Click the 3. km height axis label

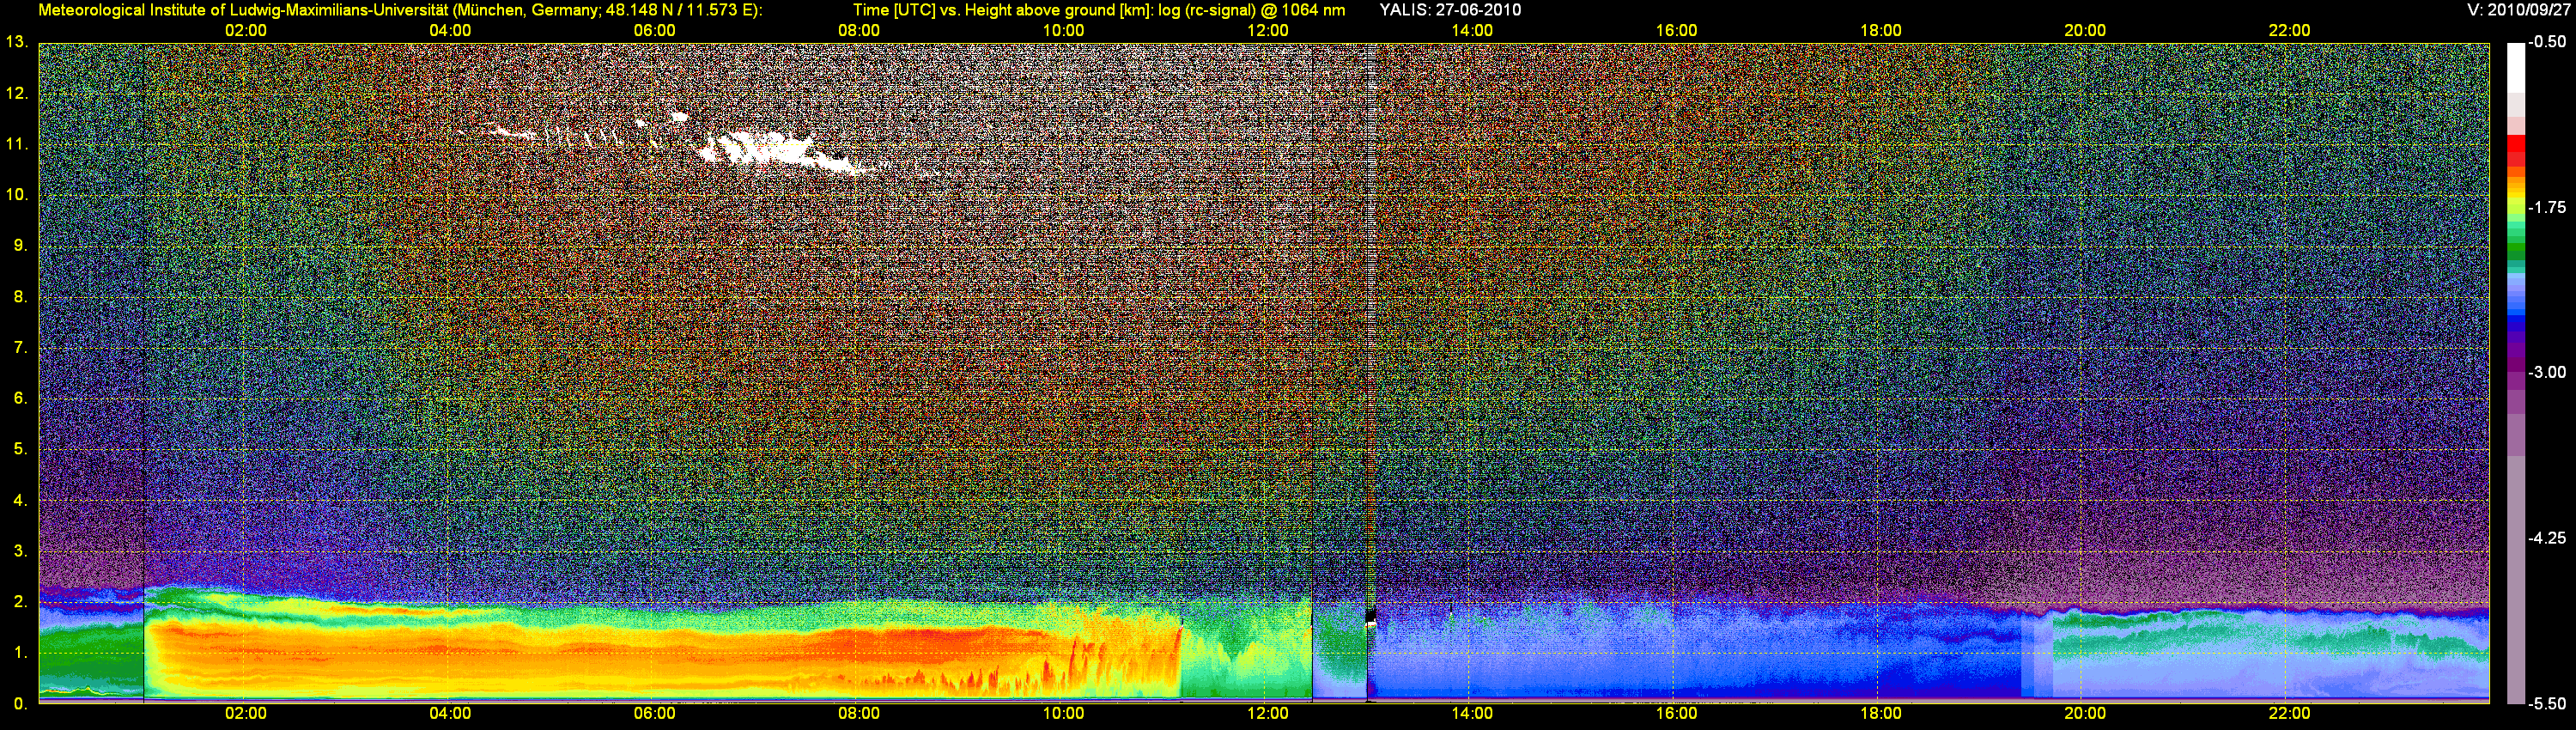pos(20,551)
